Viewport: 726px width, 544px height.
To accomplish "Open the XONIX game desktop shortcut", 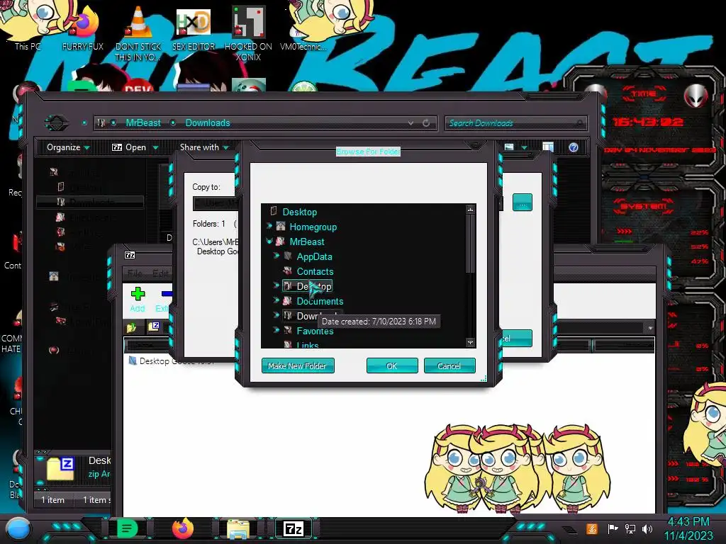I will coord(249,33).
